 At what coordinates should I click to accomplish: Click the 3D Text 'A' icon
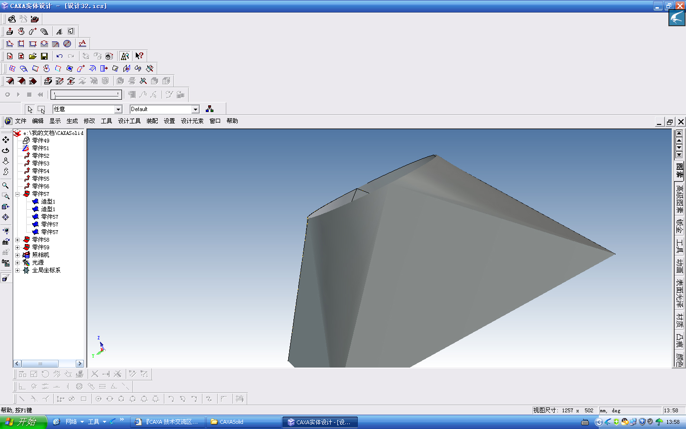click(x=60, y=31)
